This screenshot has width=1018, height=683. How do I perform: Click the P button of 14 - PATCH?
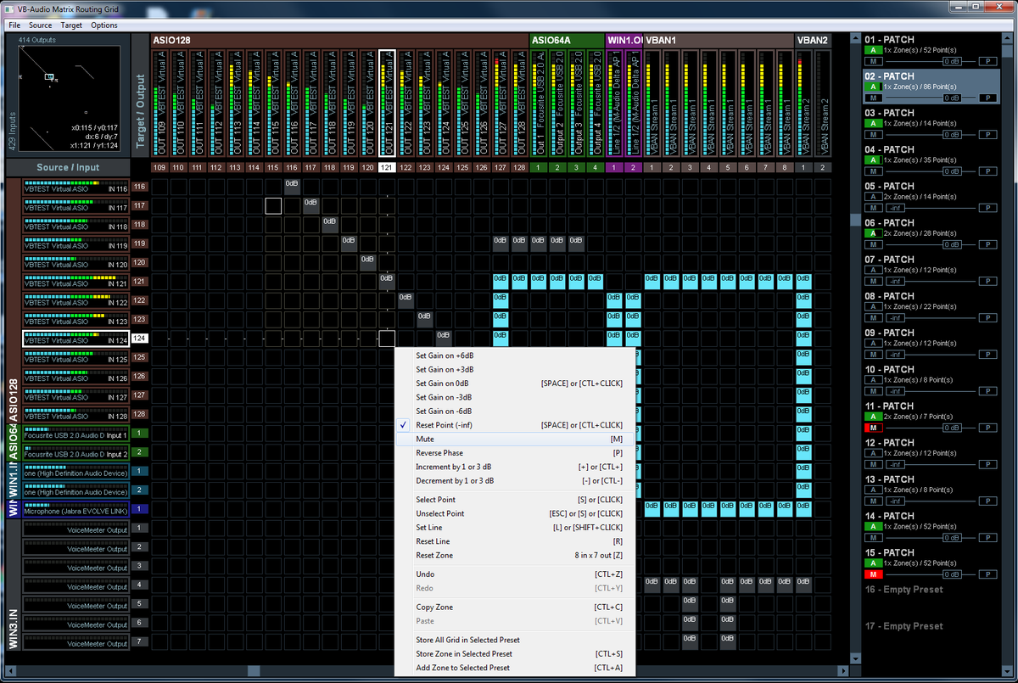click(987, 538)
